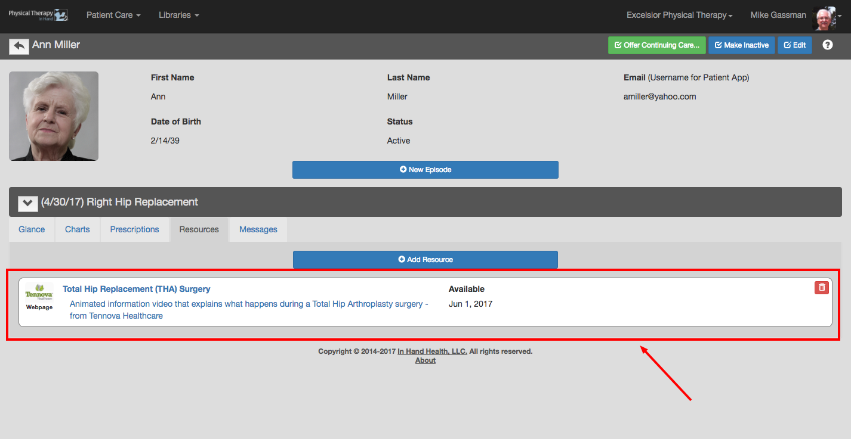
Task: Click the Available column label
Action: pos(467,289)
